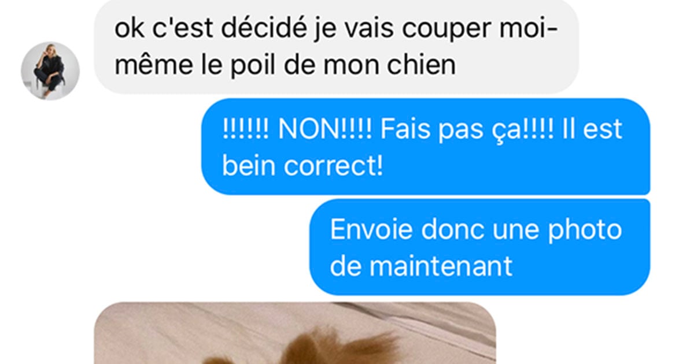
Task: Tap the "Envoie donc une photo" message bubble
Action: [480, 247]
